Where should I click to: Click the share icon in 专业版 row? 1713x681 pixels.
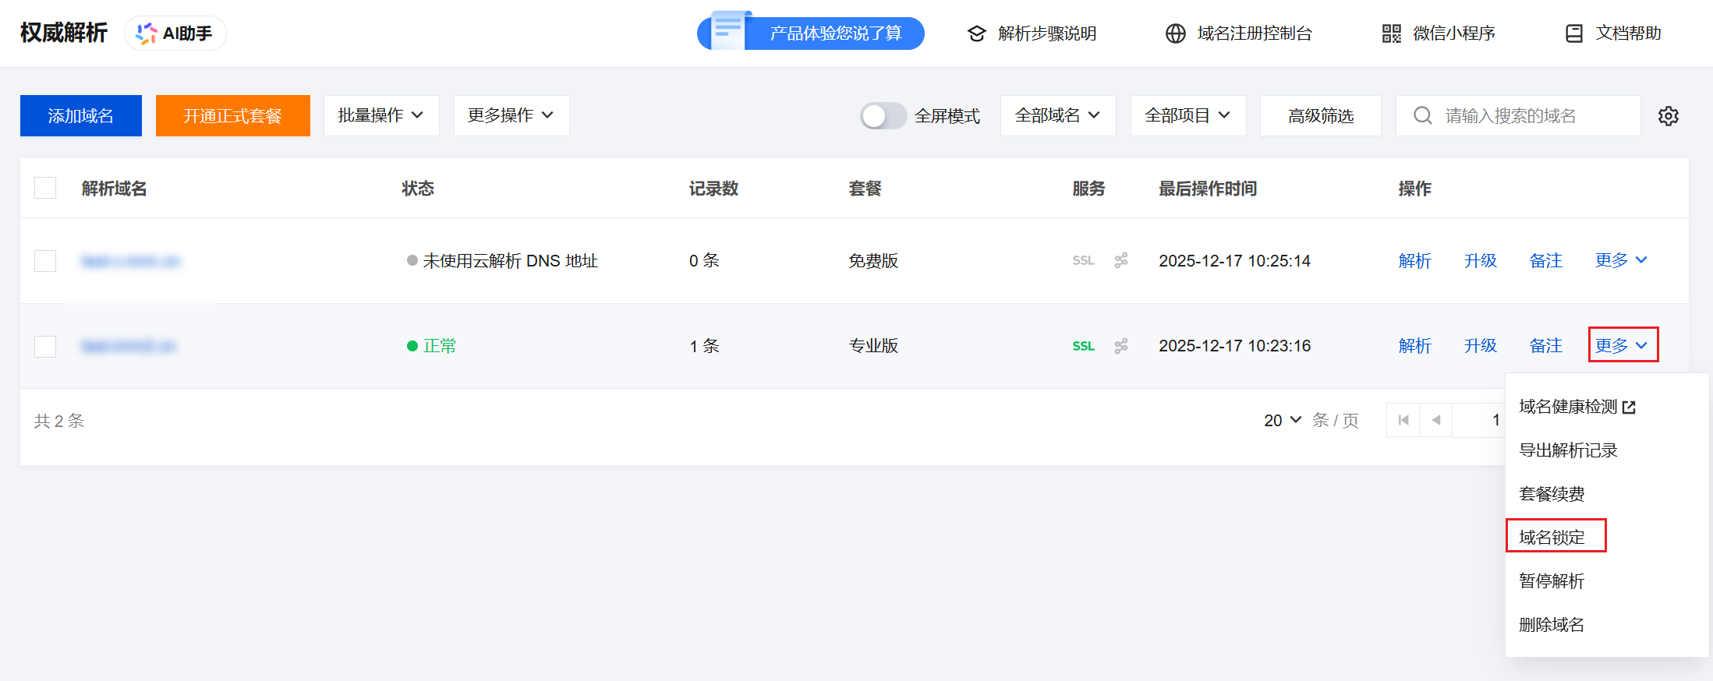tap(1121, 346)
